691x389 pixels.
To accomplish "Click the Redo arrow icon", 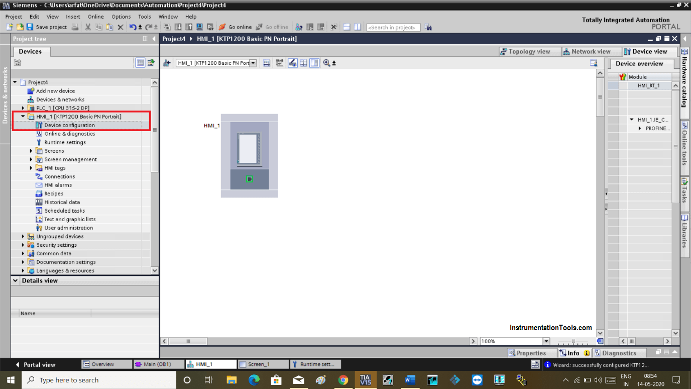I will pos(148,27).
